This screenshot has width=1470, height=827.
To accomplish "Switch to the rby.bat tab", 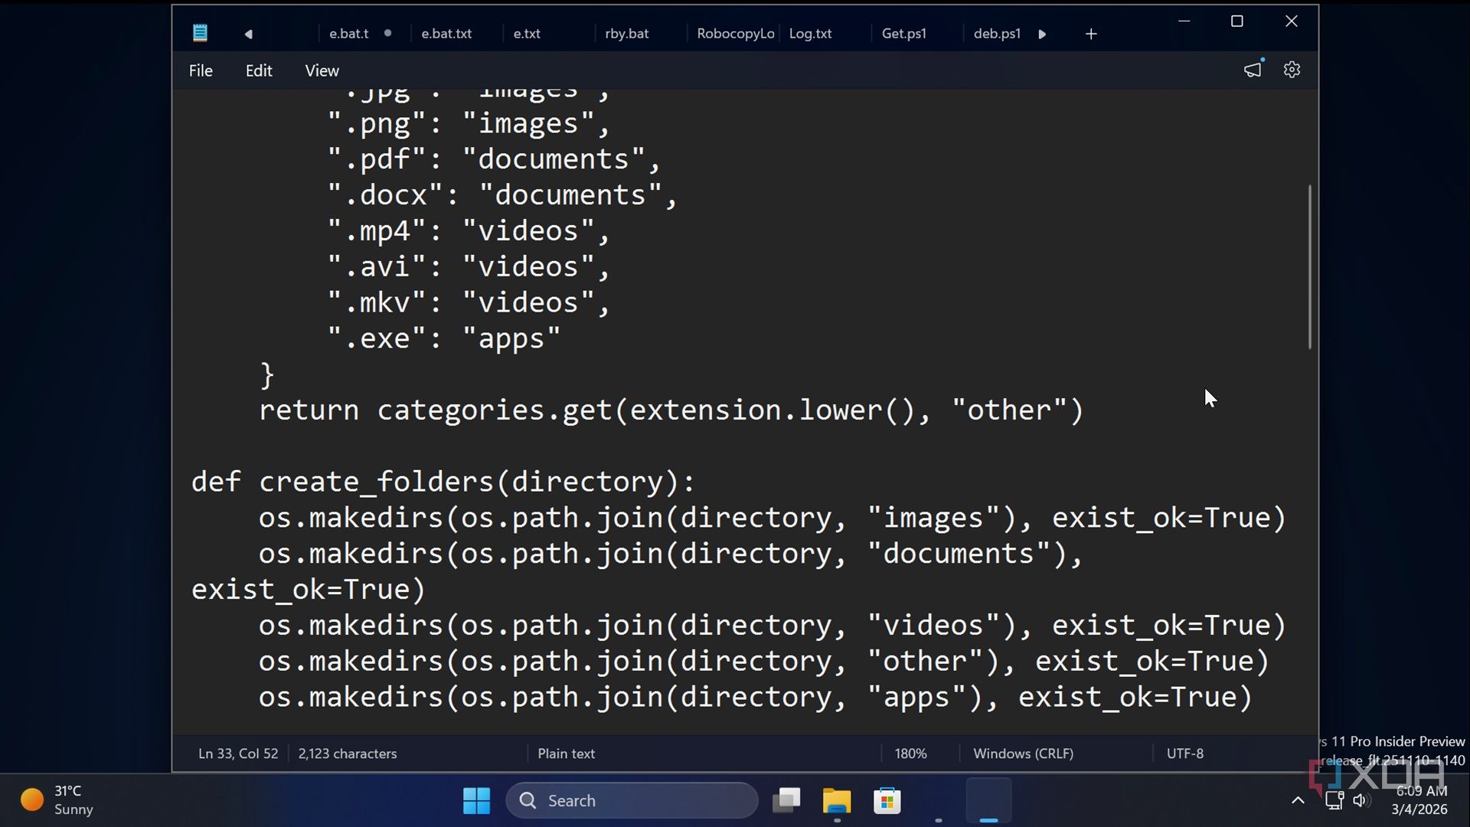I will pos(626,34).
